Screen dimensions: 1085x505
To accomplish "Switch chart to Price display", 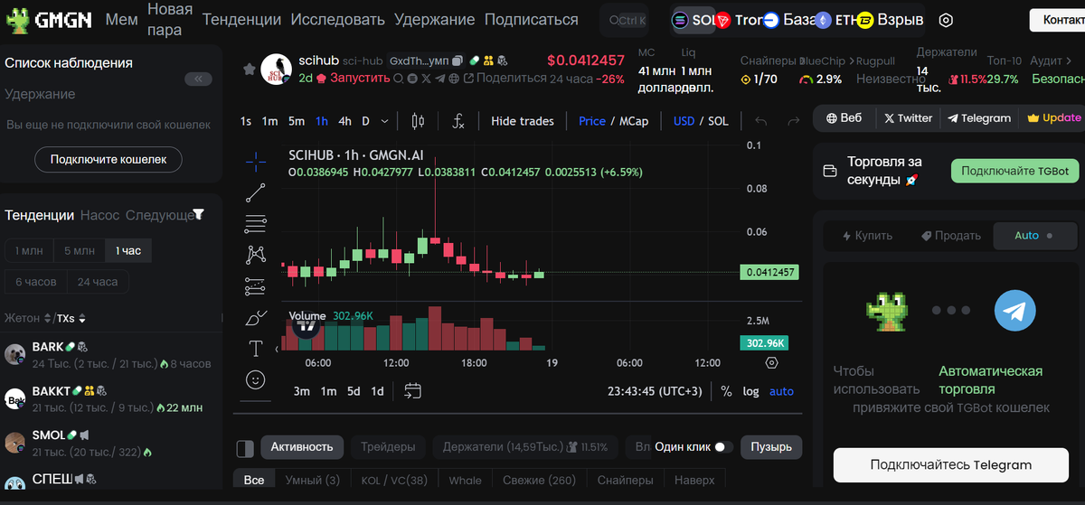I will point(592,121).
